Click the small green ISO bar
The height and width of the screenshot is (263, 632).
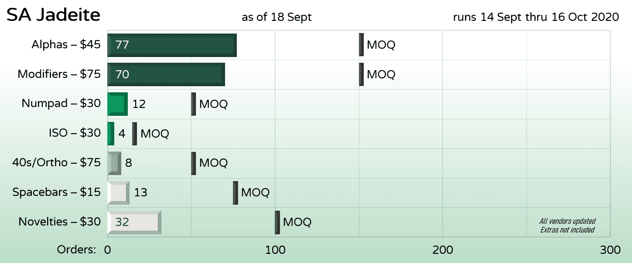point(111,134)
